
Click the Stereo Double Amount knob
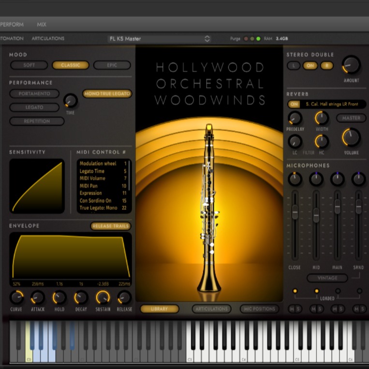[x=351, y=65]
